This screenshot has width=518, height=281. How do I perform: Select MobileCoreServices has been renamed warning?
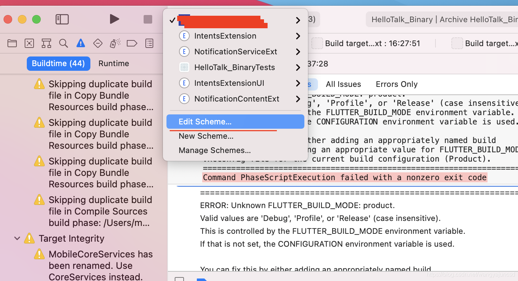pyautogui.click(x=94, y=266)
